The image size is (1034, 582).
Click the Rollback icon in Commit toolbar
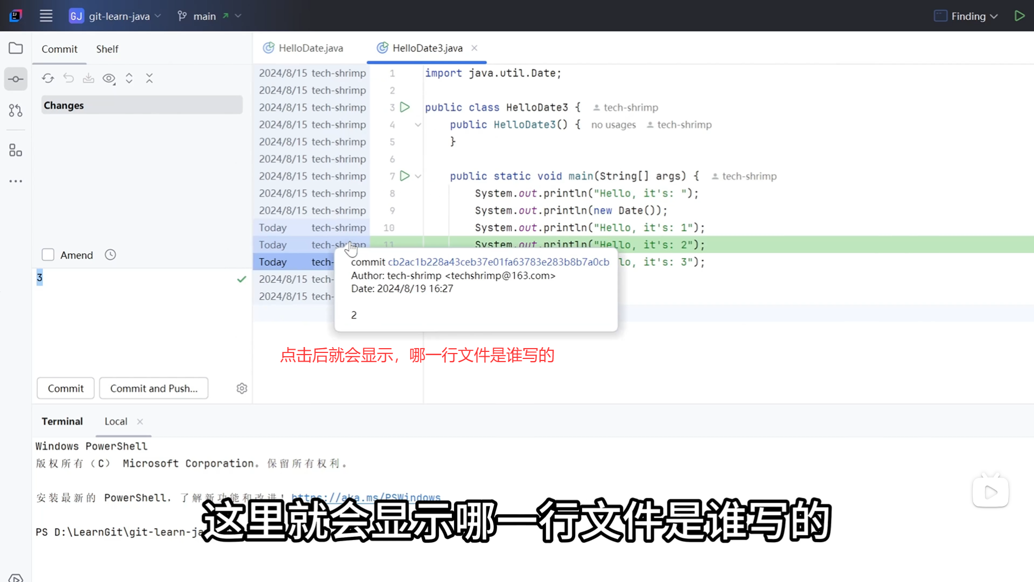(68, 79)
